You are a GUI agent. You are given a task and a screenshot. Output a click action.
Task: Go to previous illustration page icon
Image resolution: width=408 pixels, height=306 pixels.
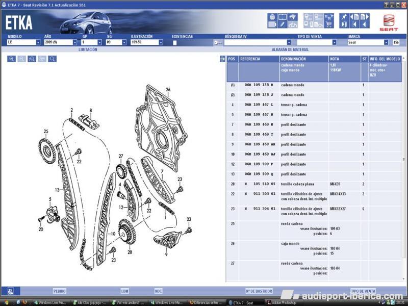click(354, 17)
